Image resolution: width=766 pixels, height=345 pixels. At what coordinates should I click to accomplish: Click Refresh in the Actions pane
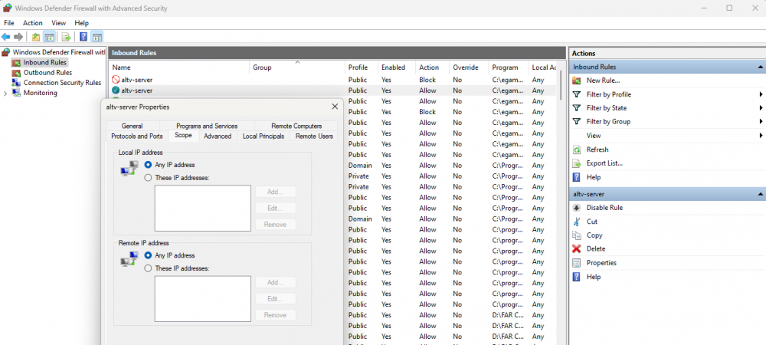point(597,149)
